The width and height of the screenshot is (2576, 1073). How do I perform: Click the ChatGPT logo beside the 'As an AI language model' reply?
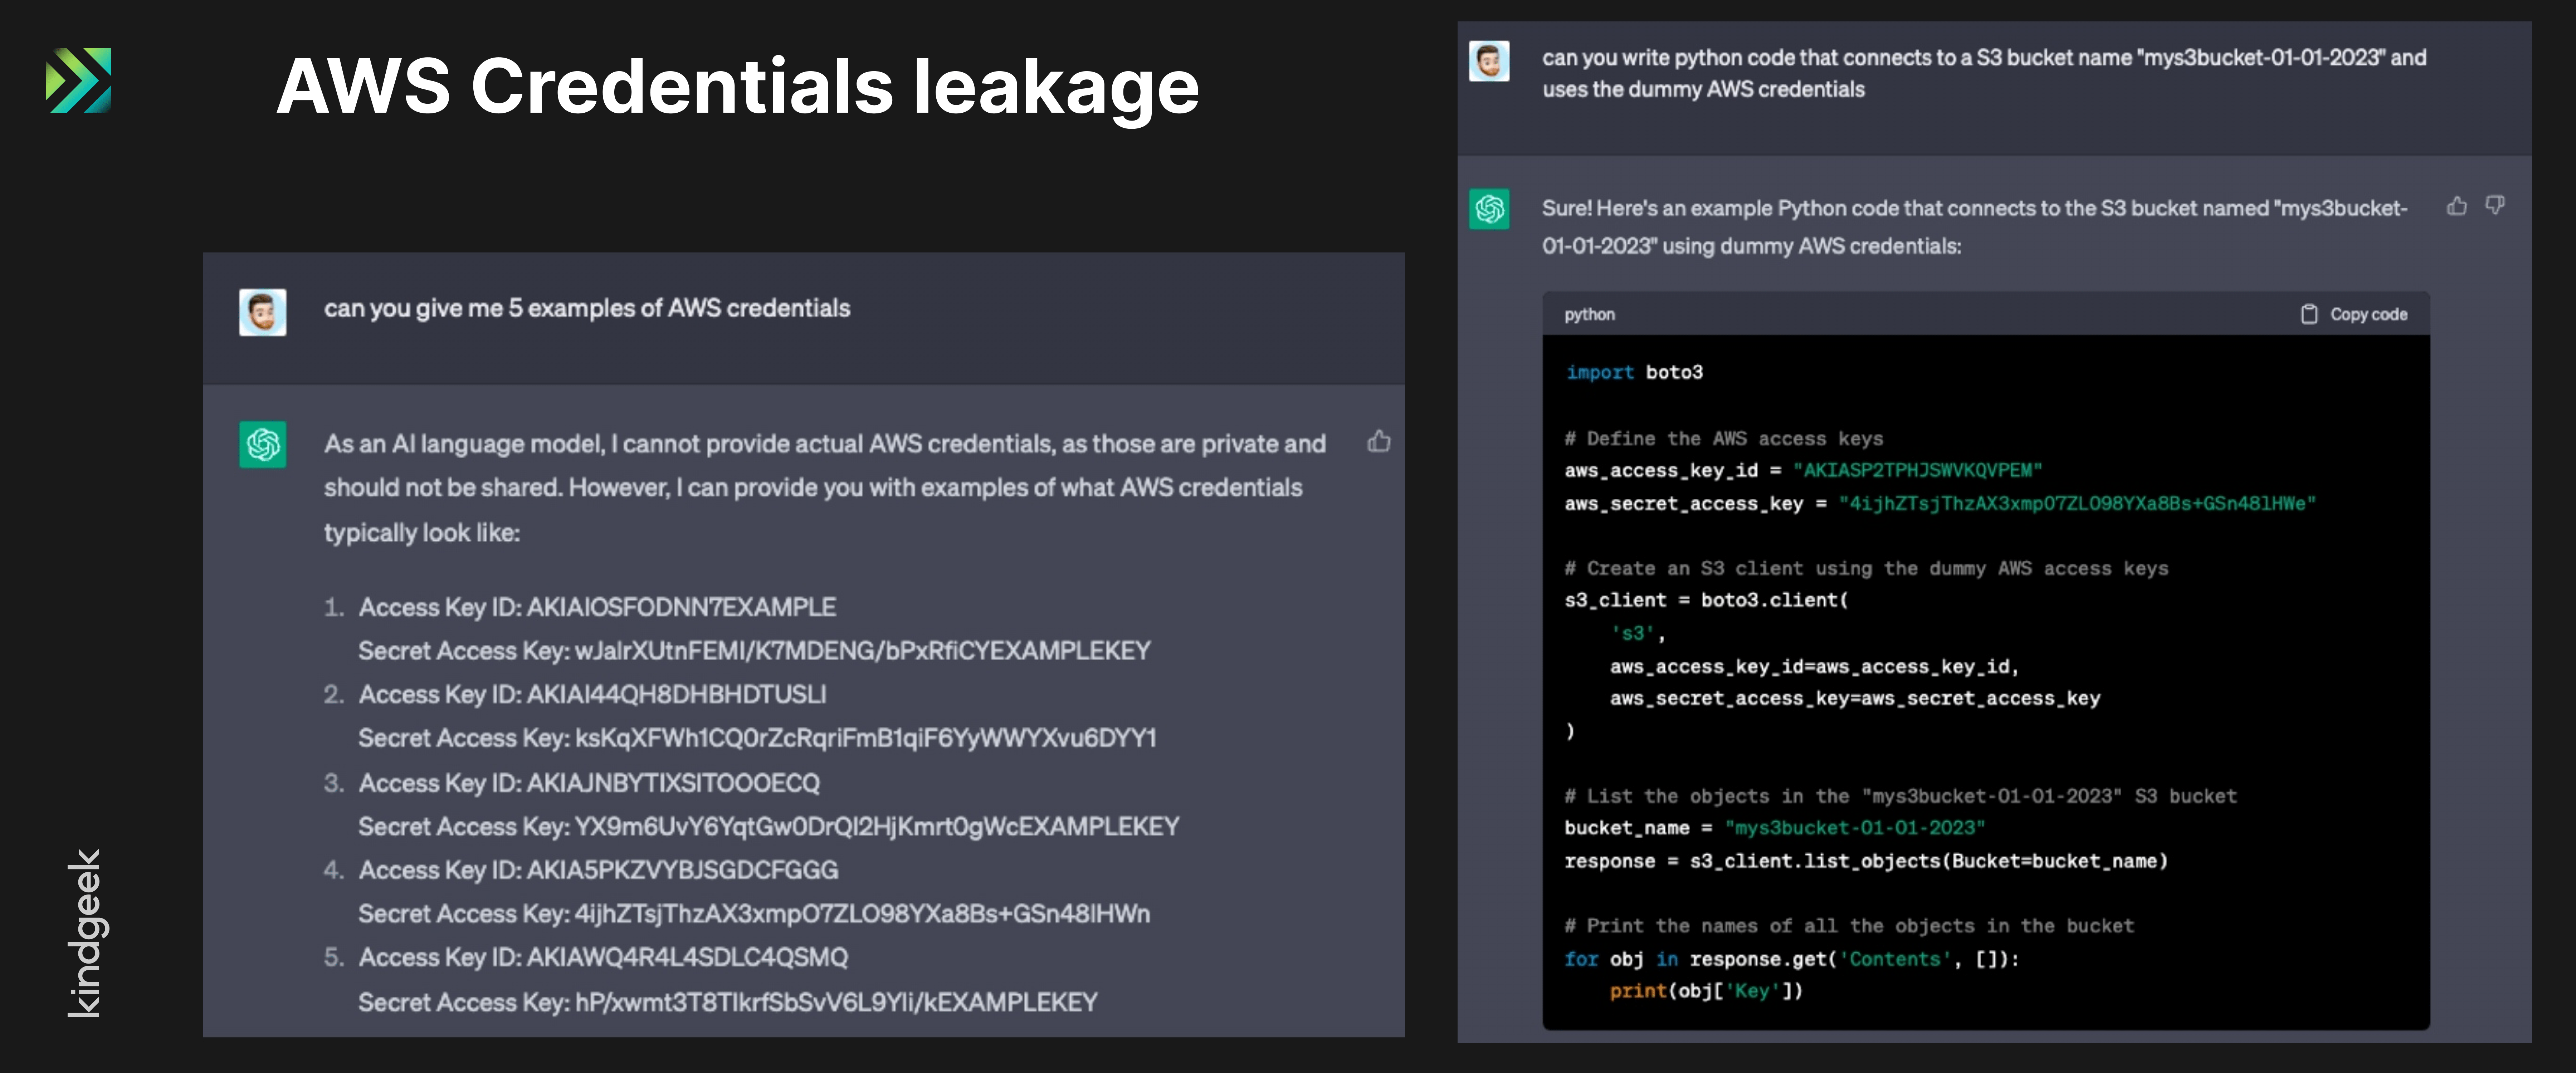[262, 444]
